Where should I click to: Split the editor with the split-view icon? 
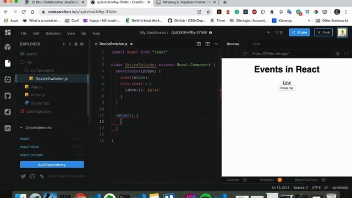[199, 44]
